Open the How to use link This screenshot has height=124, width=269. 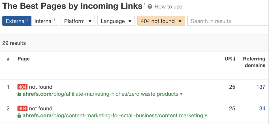tap(168, 7)
